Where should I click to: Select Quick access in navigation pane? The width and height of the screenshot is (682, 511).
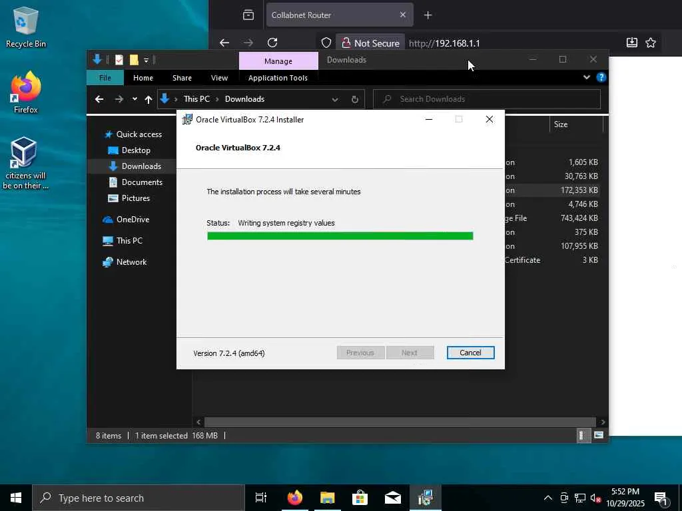(x=139, y=134)
